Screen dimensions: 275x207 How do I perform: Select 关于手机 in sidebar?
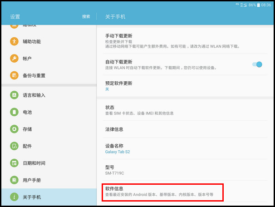tap(49, 197)
